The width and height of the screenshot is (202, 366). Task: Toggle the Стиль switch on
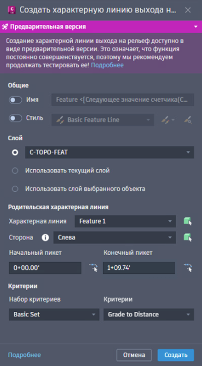click(x=15, y=118)
